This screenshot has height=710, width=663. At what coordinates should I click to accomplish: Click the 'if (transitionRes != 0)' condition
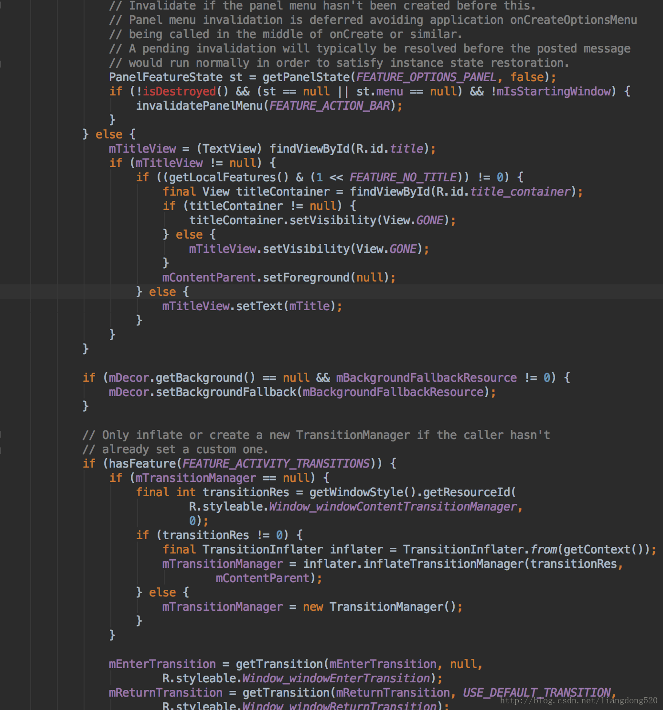pos(213,535)
